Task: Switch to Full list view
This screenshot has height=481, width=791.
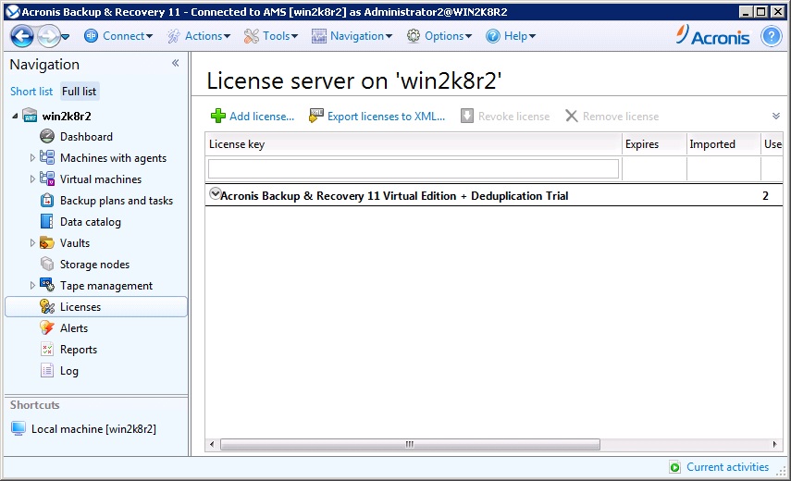Action: pyautogui.click(x=80, y=92)
